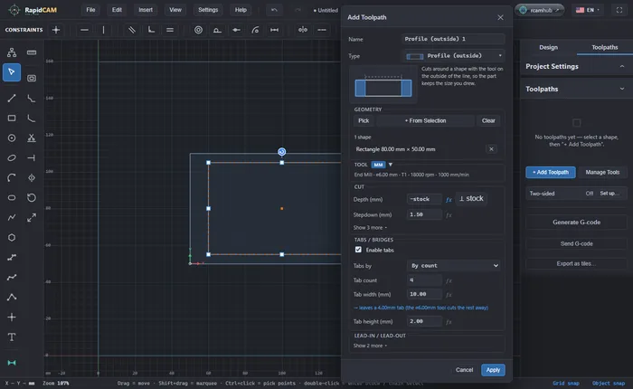This screenshot has height=389, width=633.
Task: Toggle Two-sided Off switch
Action: pyautogui.click(x=590, y=194)
